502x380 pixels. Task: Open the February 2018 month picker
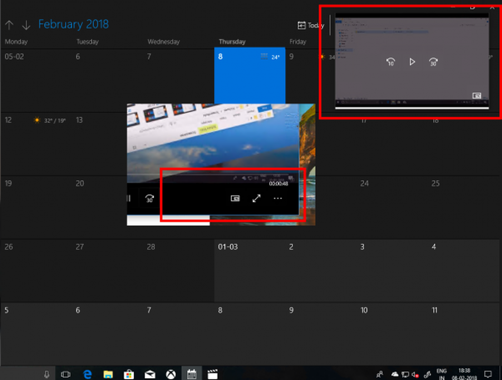pyautogui.click(x=73, y=24)
